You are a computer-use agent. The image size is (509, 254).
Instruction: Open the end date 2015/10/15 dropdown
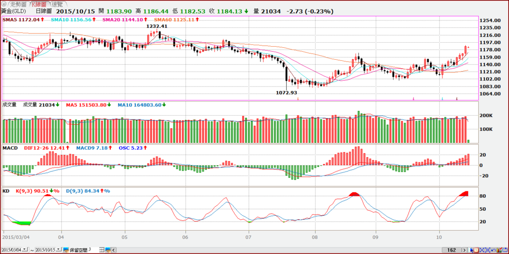click(59, 250)
